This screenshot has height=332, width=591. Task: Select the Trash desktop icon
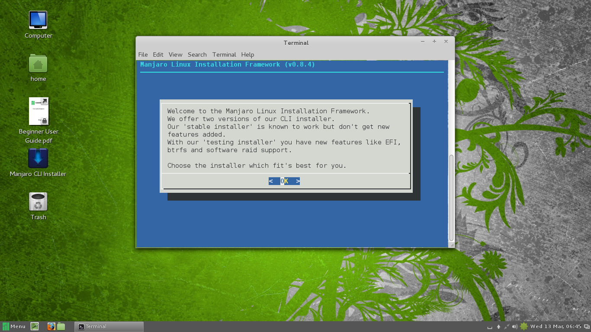point(38,202)
